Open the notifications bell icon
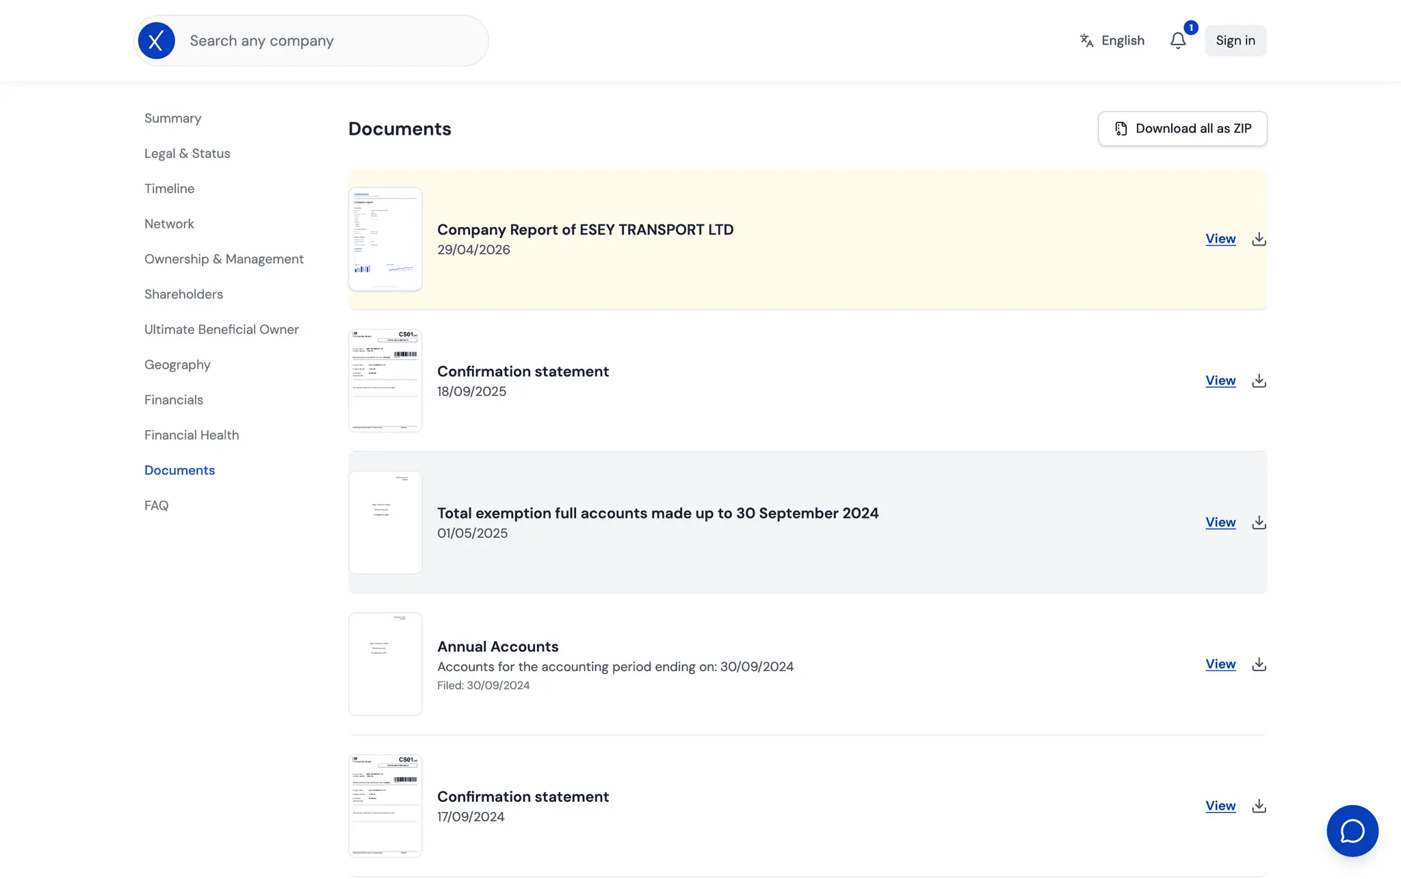Viewport: 1401px width, 879px height. point(1178,41)
